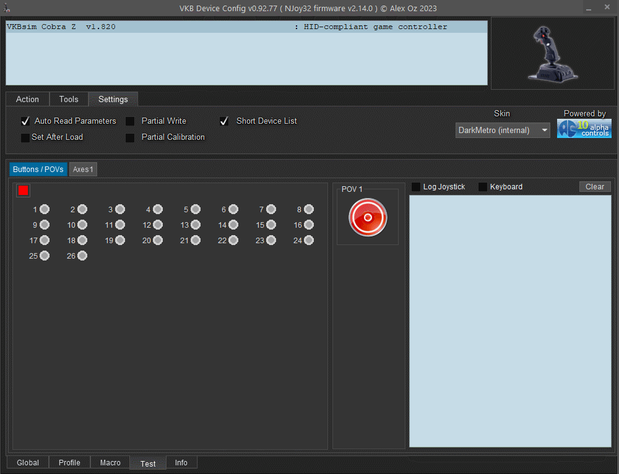Click the app icon in title bar
Screen dimensions: 619x474
pyautogui.click(x=7, y=8)
